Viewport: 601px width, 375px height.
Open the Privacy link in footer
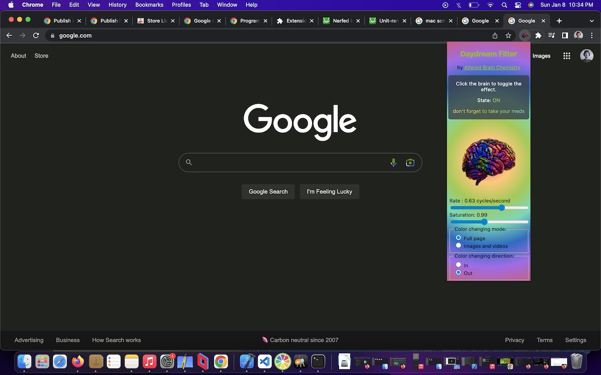(515, 340)
